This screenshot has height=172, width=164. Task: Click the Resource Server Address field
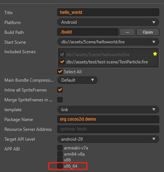pos(108,129)
